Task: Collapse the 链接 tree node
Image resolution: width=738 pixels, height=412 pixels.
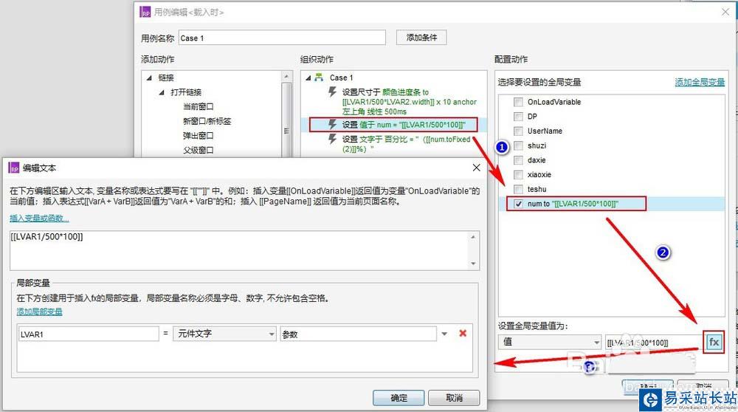Action: coord(149,78)
